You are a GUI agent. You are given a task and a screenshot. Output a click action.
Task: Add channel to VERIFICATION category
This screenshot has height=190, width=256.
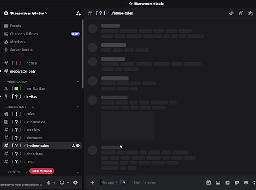tap(78, 82)
